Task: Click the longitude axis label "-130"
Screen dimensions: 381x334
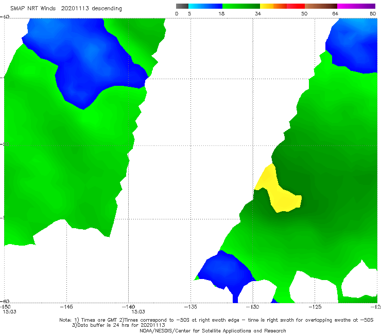Action: (x=253, y=307)
